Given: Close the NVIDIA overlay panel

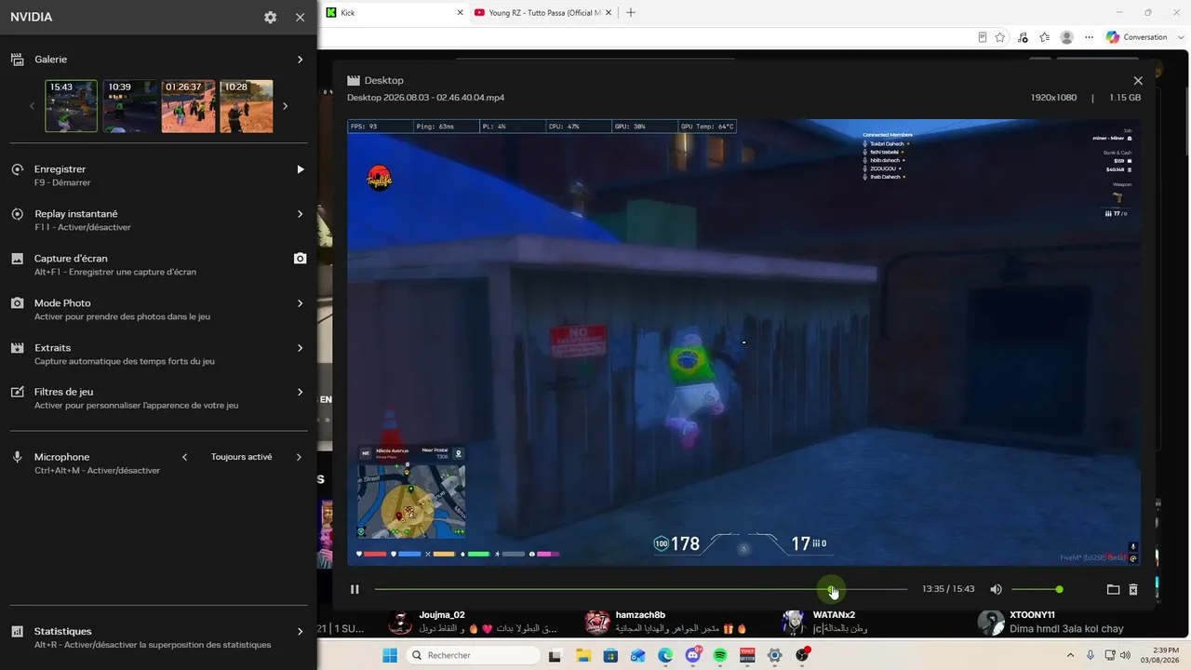Looking at the screenshot, I should click(300, 17).
